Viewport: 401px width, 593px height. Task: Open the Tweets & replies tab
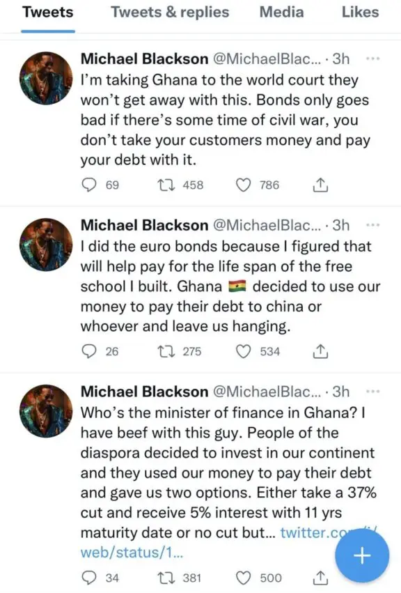pos(169,13)
